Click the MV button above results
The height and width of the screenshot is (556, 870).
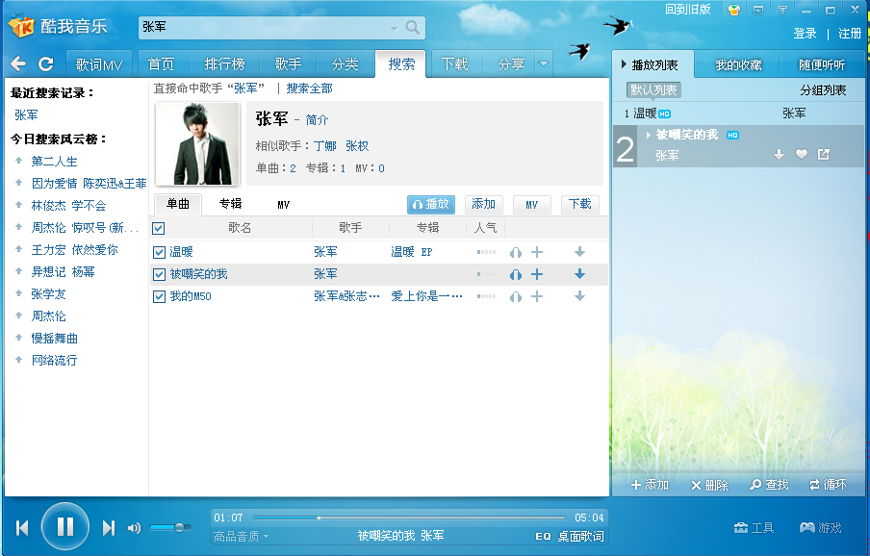click(531, 205)
